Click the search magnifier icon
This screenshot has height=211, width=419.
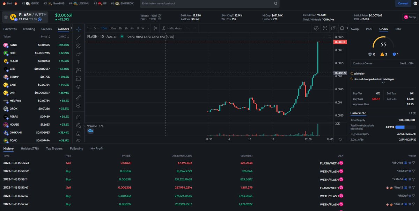point(275,3)
